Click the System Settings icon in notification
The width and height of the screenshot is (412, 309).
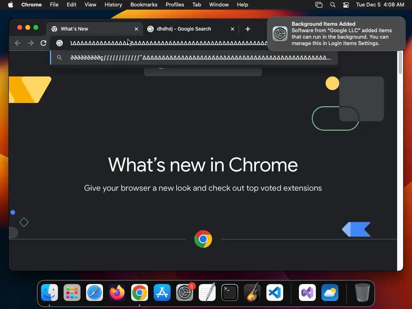point(280,34)
